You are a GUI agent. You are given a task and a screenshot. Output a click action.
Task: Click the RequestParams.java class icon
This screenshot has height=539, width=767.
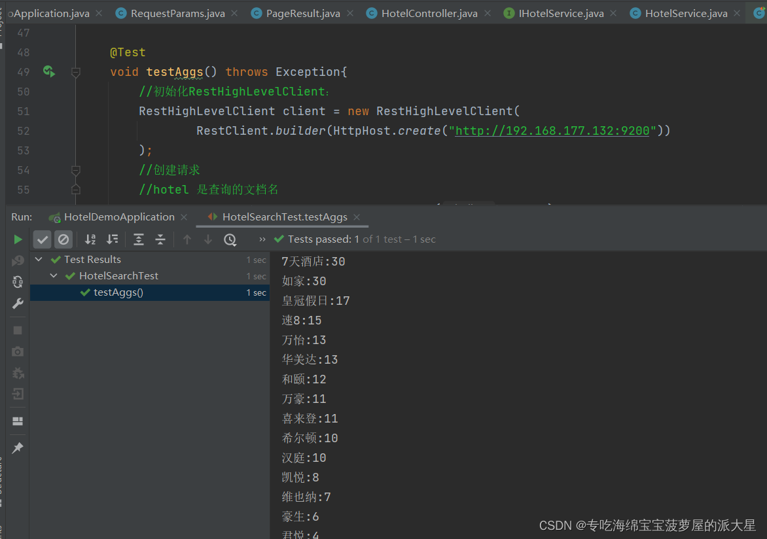[x=121, y=14]
